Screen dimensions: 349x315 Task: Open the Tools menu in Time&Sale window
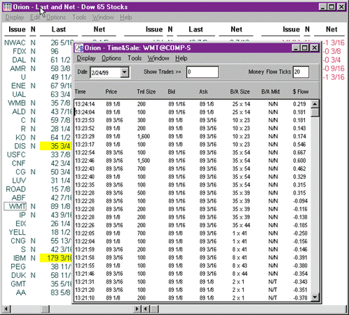tap(135, 58)
